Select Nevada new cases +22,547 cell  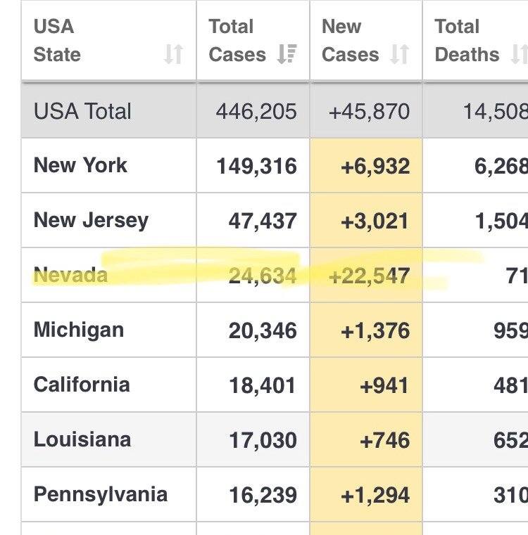pos(366,275)
